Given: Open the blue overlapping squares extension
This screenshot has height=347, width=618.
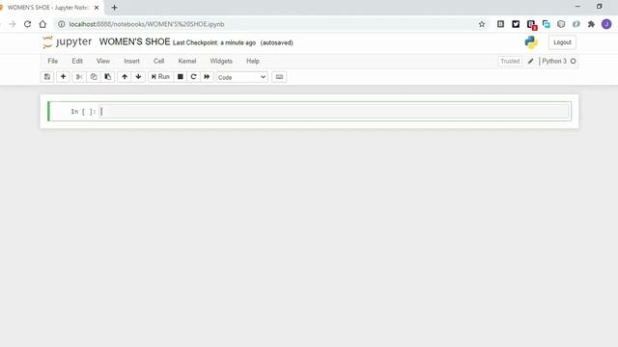Looking at the screenshot, I should pyautogui.click(x=547, y=24).
